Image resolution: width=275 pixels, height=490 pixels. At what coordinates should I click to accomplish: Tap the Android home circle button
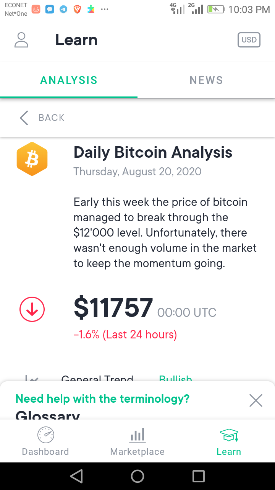137,476
